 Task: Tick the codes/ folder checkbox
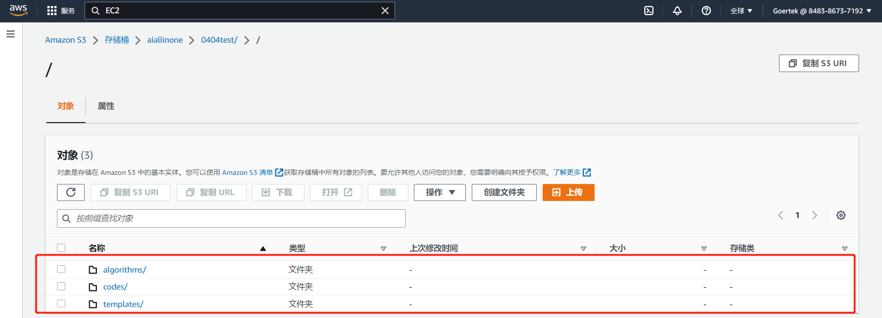(x=61, y=286)
